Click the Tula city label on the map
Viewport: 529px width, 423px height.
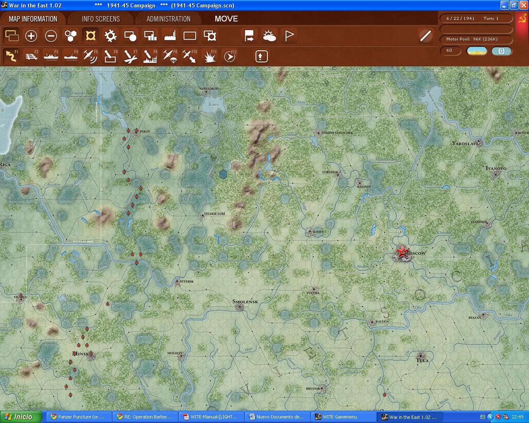click(422, 360)
